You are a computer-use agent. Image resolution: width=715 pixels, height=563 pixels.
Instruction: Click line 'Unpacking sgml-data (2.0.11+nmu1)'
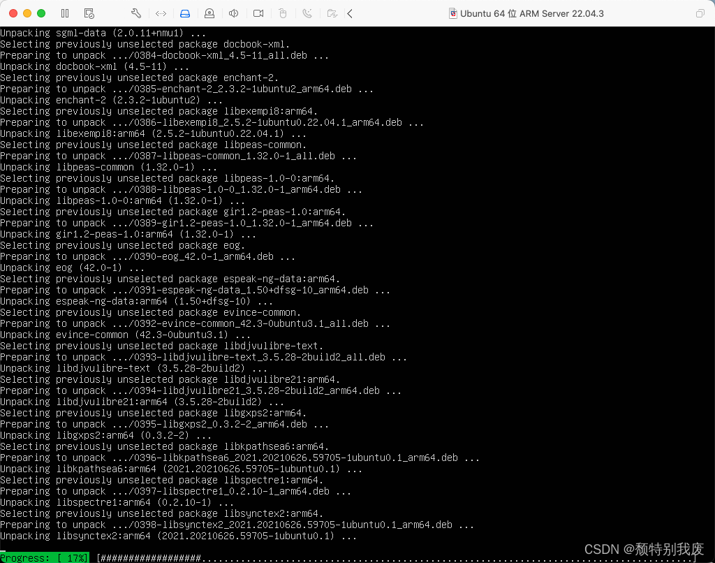click(x=103, y=33)
